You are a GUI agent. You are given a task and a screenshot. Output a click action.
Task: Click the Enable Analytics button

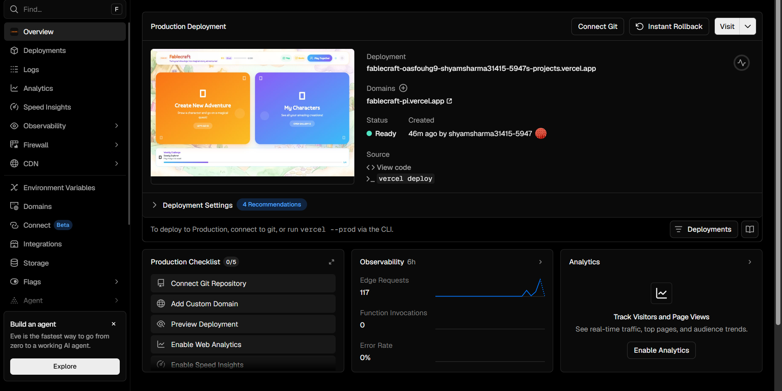tap(661, 350)
